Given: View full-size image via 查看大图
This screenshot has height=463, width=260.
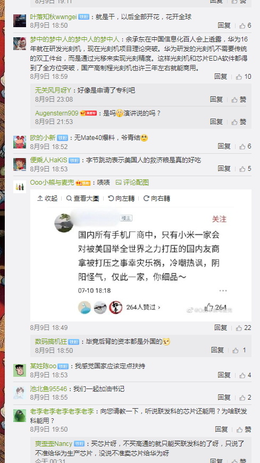Looking at the screenshot, I should [82, 199].
